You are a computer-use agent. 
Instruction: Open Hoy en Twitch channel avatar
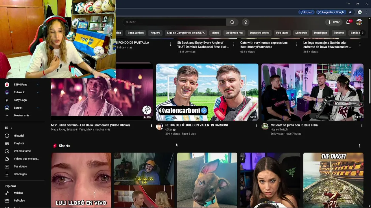(265, 127)
